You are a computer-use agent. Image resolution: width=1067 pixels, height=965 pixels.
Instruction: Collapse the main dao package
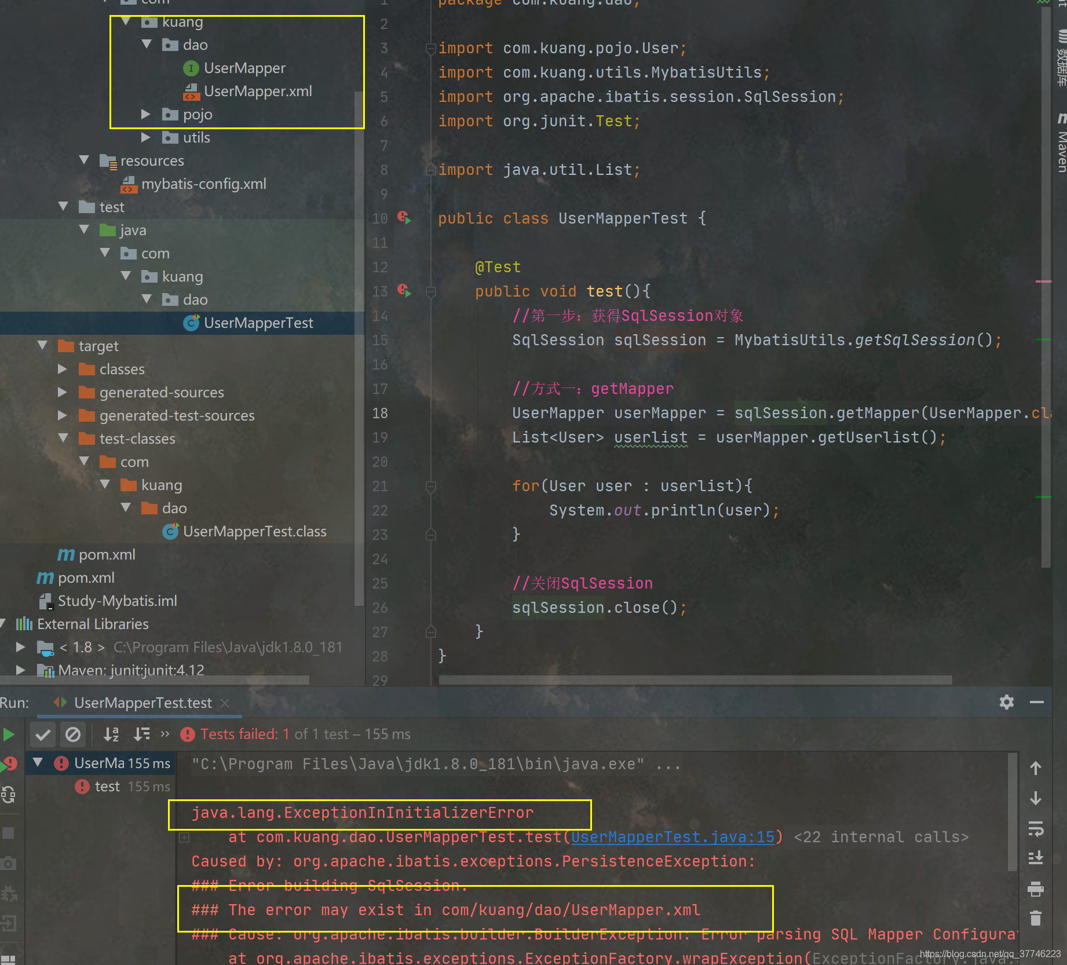(147, 45)
